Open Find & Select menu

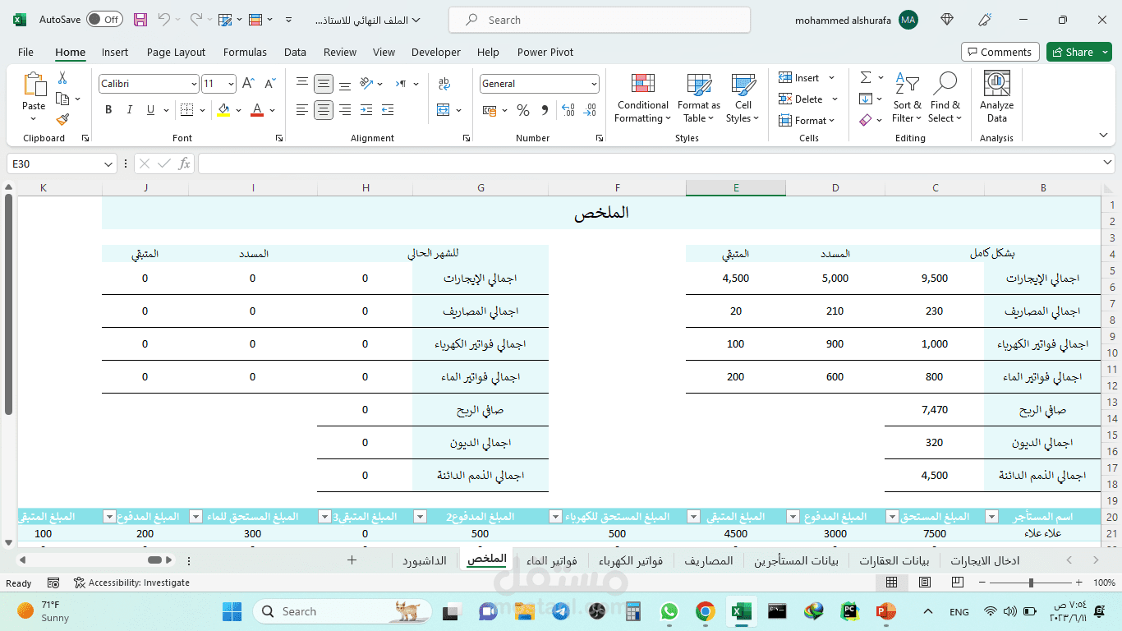[x=945, y=99]
